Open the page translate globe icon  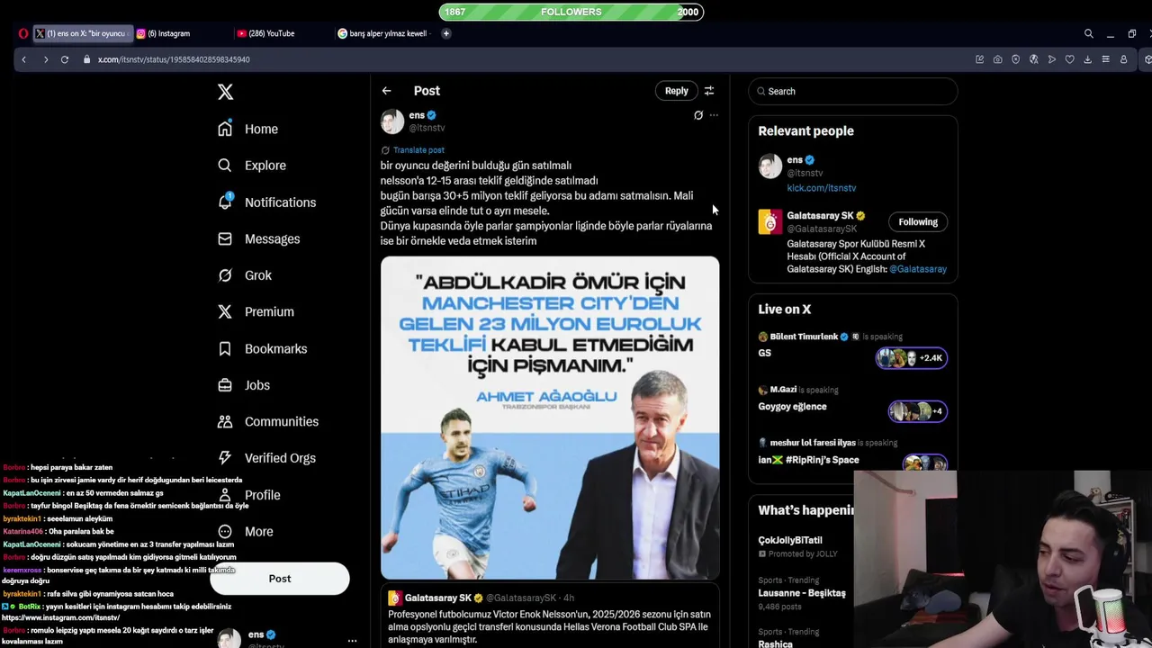pos(1033,59)
